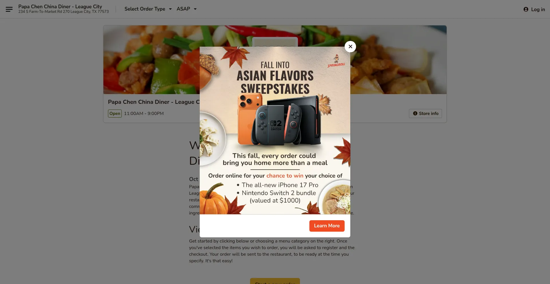Click the Learn More button
550x284 pixels.
pyautogui.click(x=327, y=226)
